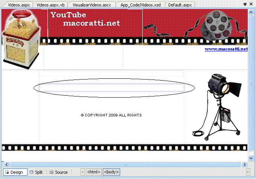The width and height of the screenshot is (256, 179).
Task: Switch to Design view
Action: [x=15, y=172]
